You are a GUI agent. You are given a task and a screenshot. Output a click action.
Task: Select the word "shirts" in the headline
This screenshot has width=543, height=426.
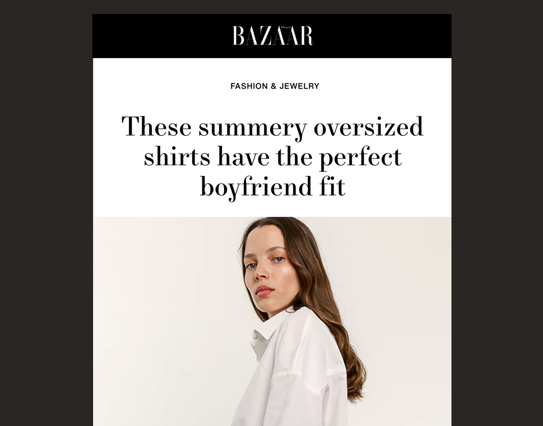point(177,156)
